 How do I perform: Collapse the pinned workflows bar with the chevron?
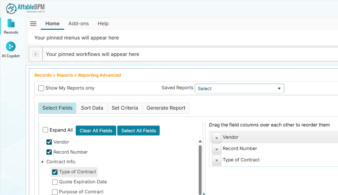point(35,54)
